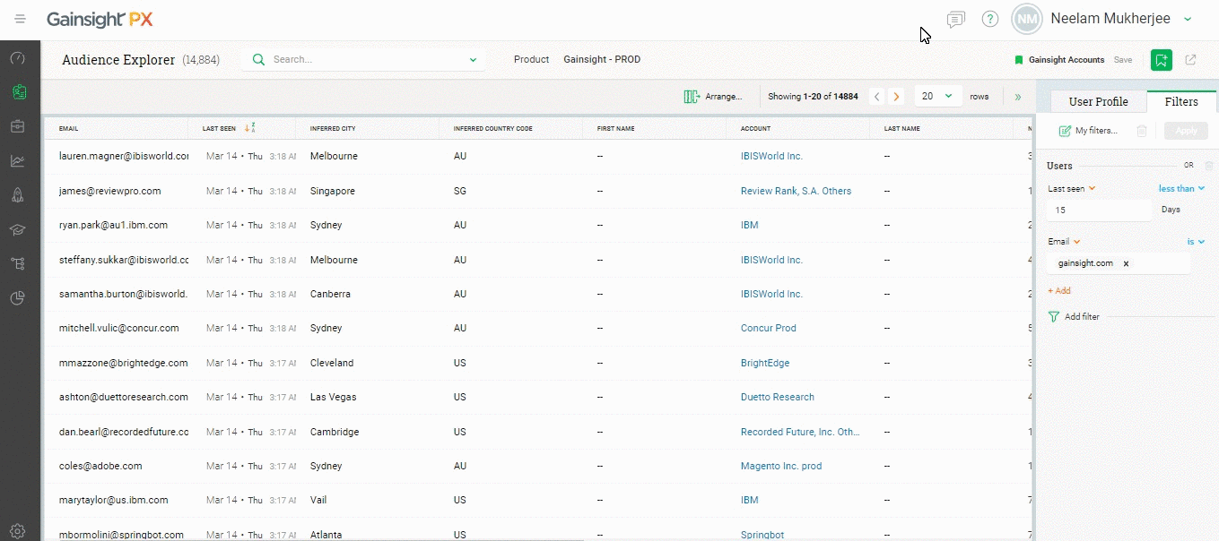Open the Product selector Gainsight - PROD
This screenshot has width=1219, height=541.
pyautogui.click(x=602, y=60)
